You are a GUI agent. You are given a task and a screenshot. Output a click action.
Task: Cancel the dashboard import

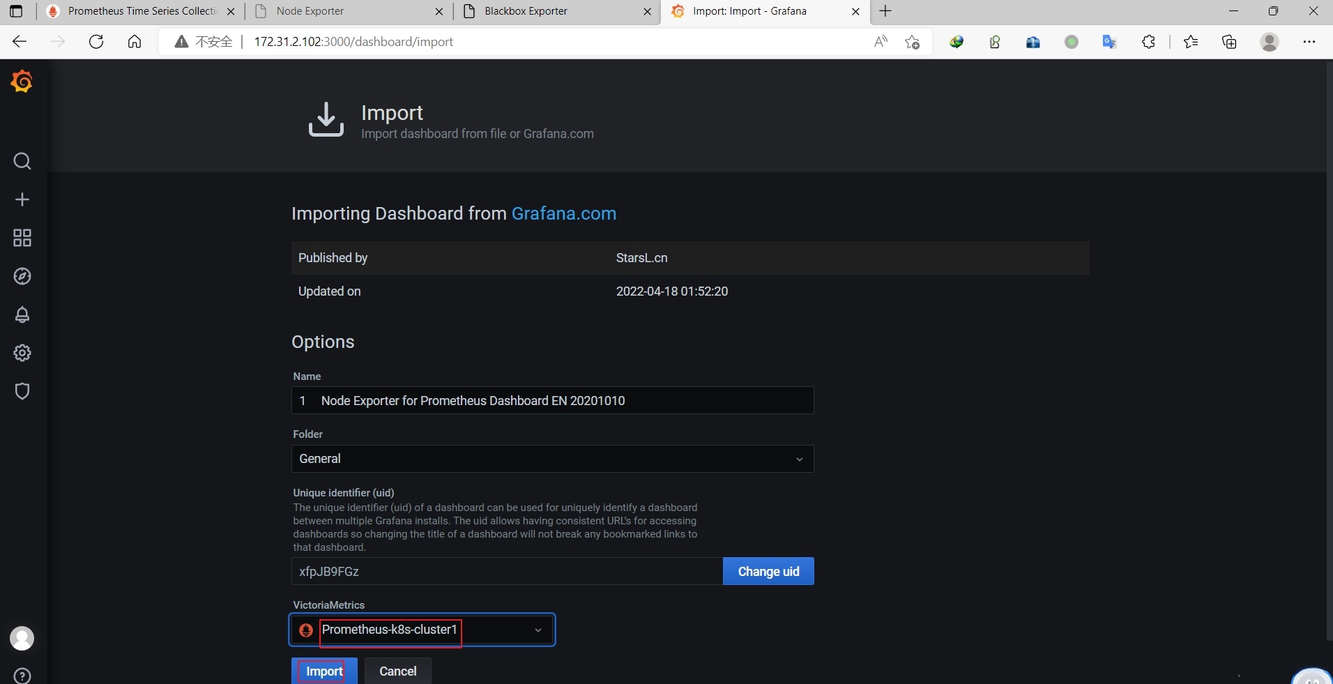click(x=398, y=671)
